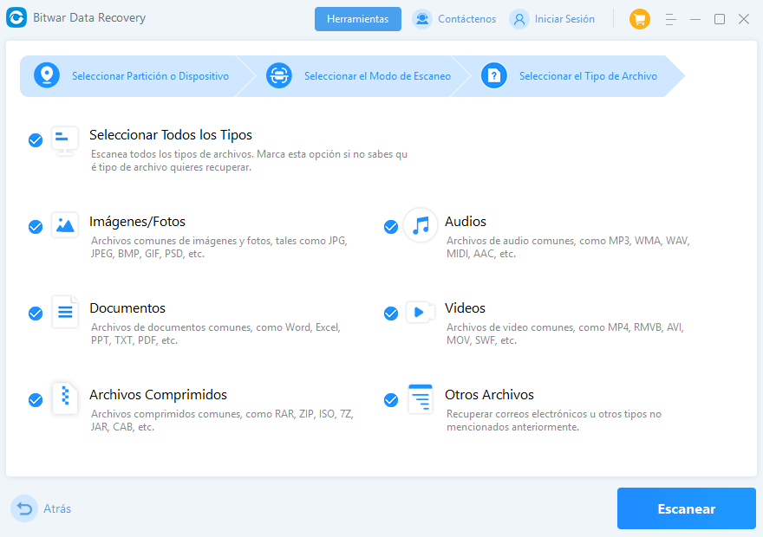The image size is (763, 537).
Task: Click the Seleccionar Todos los Tipos heading
Action: [171, 135]
